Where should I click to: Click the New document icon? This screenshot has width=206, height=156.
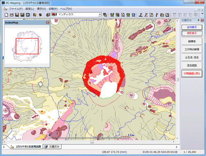(6, 15)
